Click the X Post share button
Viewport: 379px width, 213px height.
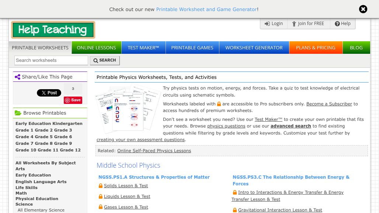coord(49,93)
